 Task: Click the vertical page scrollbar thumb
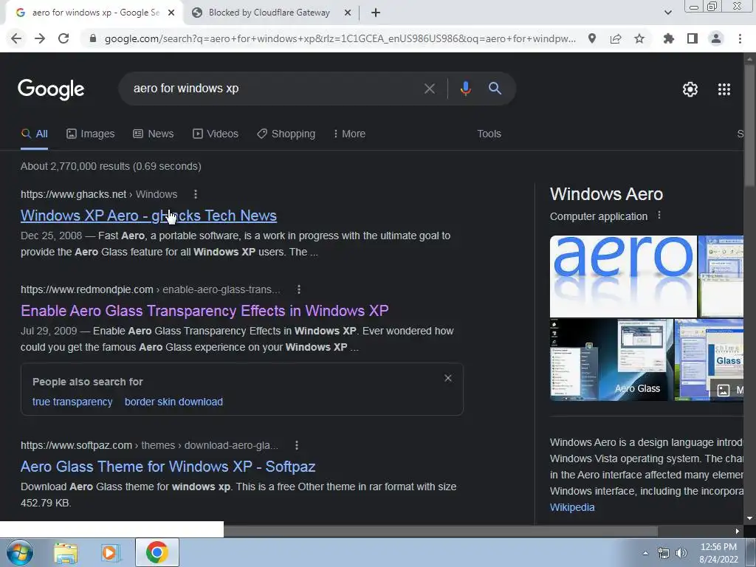750,124
